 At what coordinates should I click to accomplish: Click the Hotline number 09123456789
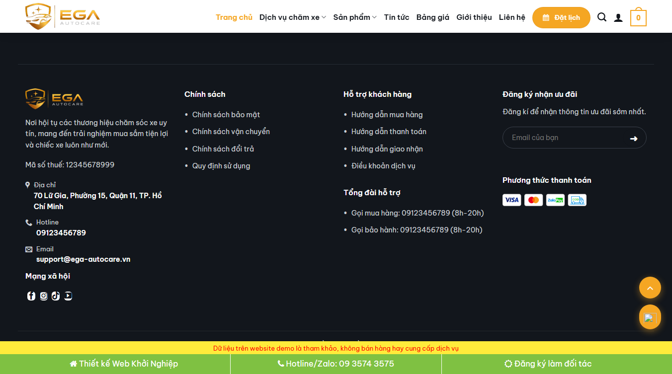(x=61, y=233)
